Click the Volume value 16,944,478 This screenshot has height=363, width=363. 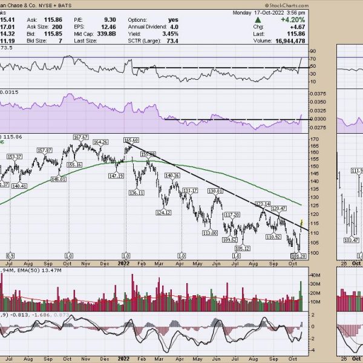pyautogui.click(x=290, y=41)
